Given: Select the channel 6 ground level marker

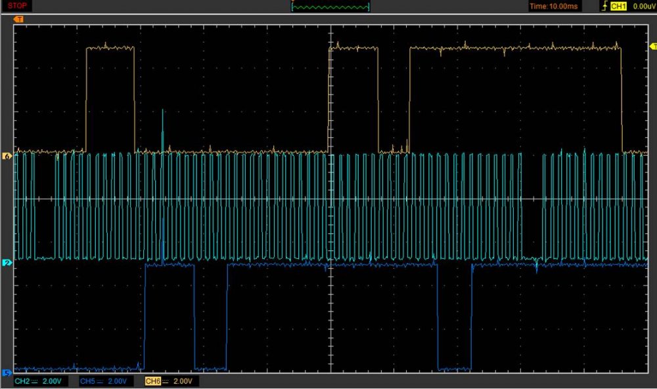Looking at the screenshot, I should pyautogui.click(x=7, y=156).
